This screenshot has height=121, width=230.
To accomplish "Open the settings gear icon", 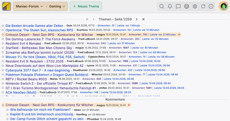I will [195, 6].
